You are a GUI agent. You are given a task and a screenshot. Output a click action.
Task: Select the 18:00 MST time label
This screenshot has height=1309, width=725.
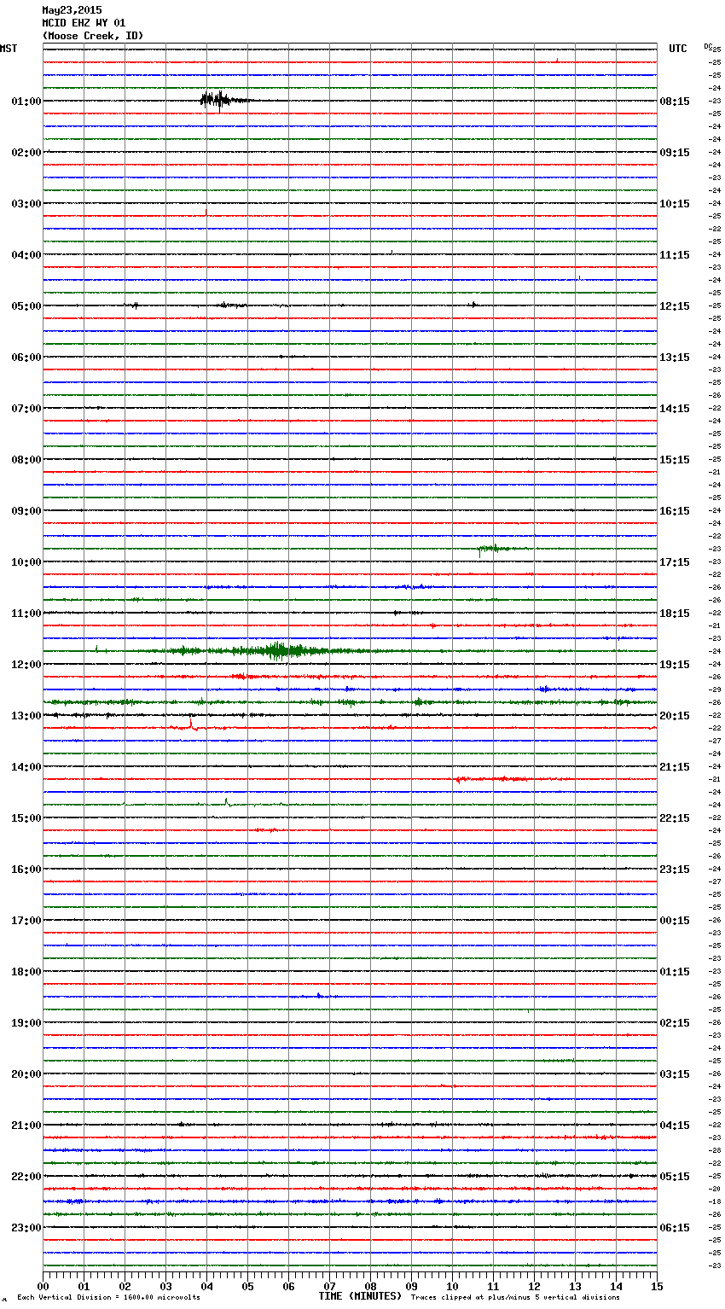coord(26,972)
